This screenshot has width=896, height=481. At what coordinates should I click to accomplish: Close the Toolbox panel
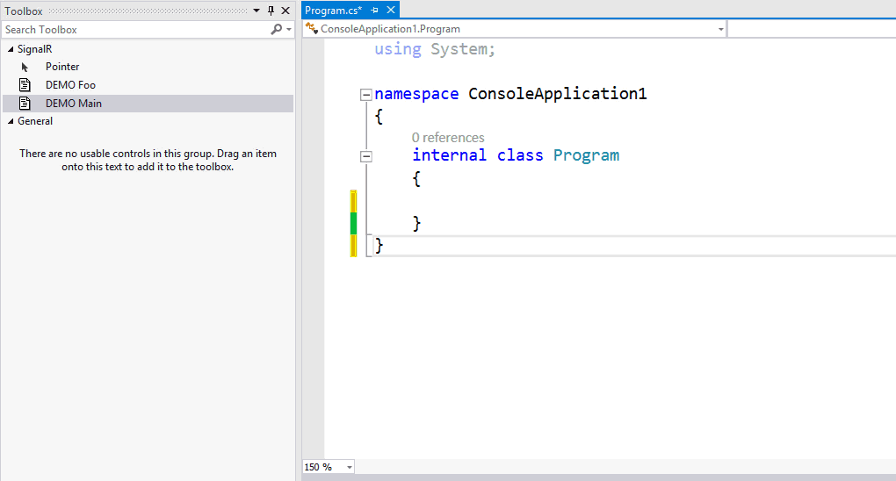285,11
